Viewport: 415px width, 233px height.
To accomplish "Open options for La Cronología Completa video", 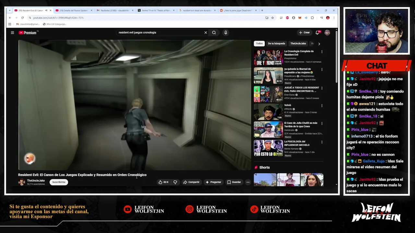I will (322, 52).
